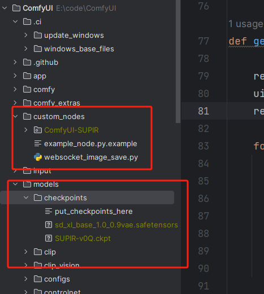Click the checkpoints folder icon

[38, 198]
